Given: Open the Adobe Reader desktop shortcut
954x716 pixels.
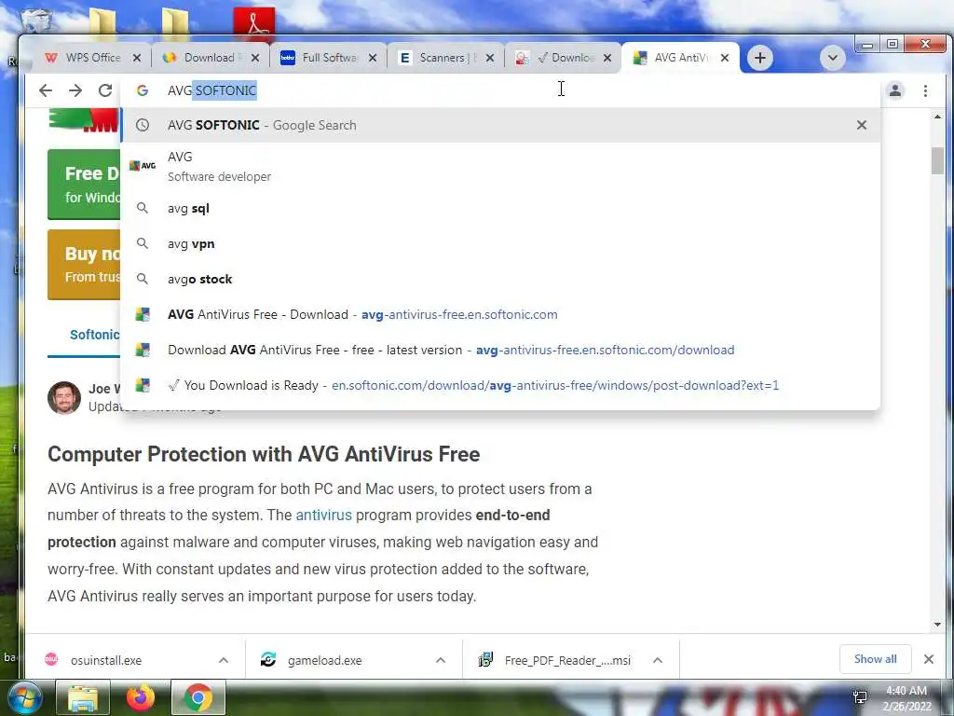Looking at the screenshot, I should pyautogui.click(x=254, y=23).
